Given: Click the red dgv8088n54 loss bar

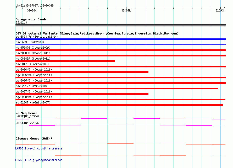Looking at the screenshot, I should click(x=120, y=100).
